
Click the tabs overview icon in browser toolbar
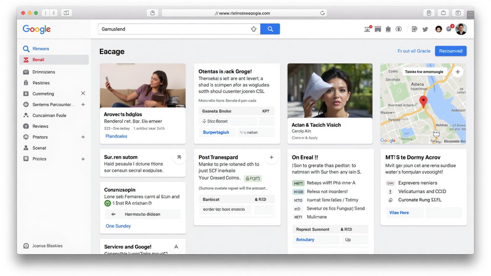pos(458,13)
